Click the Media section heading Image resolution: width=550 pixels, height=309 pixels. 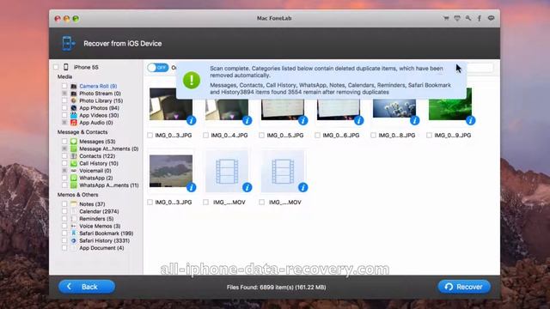tap(64, 76)
